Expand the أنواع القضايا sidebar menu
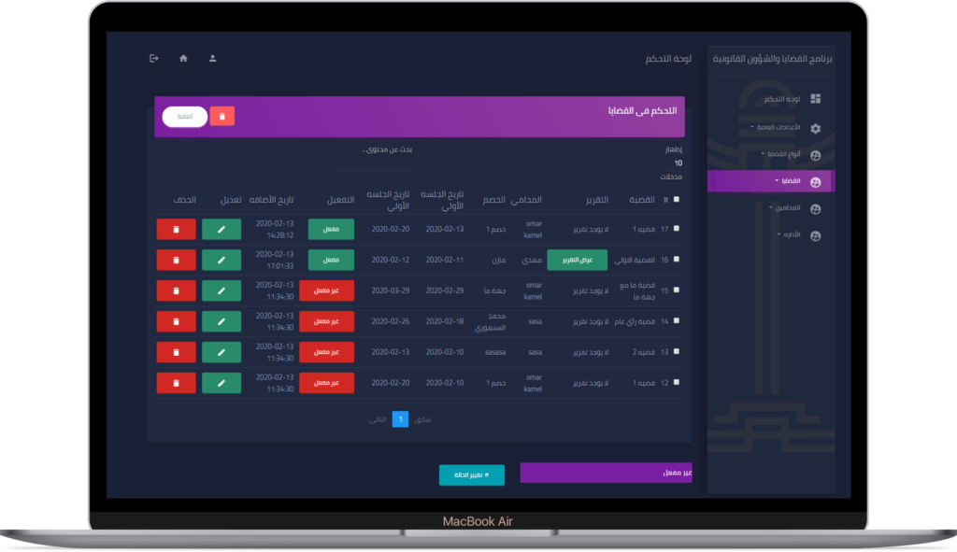 781,154
